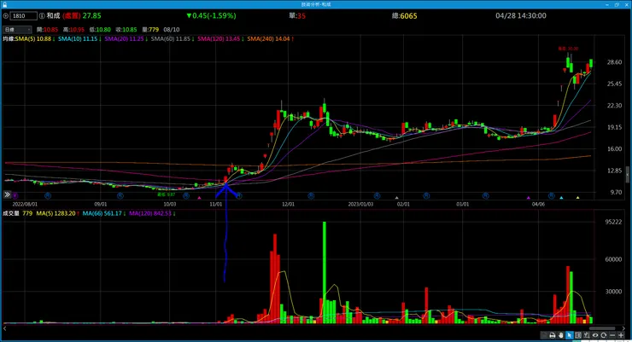Click the pink SMA(120) 13.45 label
Viewport: 632px width, 342px height.
(x=220, y=39)
